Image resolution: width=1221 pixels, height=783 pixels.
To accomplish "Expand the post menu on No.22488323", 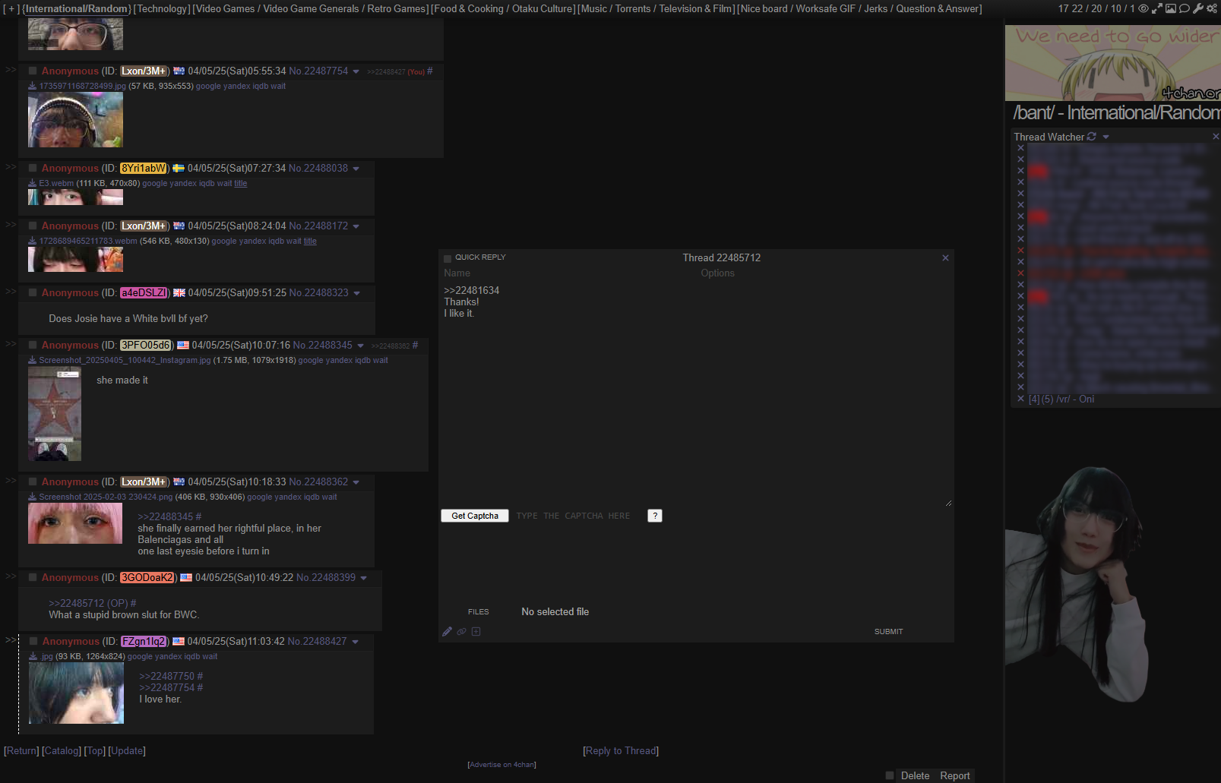I will coord(356,293).
